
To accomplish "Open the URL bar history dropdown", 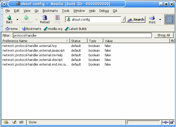I will click(x=123, y=19).
